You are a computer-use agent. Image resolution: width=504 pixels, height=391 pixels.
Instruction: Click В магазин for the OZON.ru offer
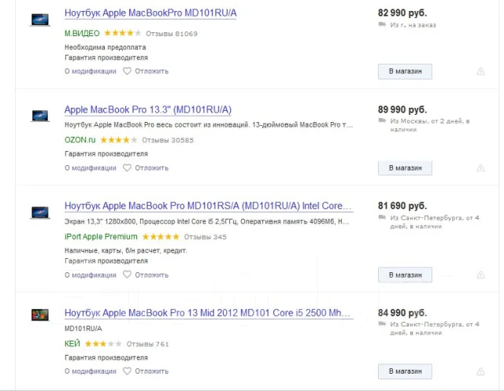pos(405,168)
